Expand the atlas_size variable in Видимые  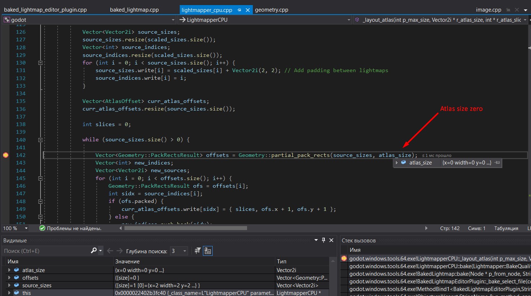9,270
